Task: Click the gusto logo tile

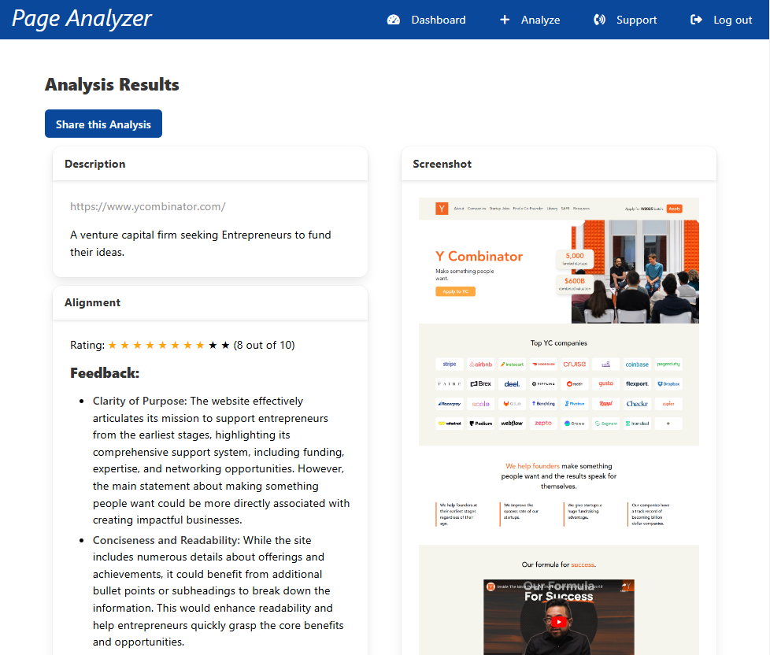Action: pos(606,384)
